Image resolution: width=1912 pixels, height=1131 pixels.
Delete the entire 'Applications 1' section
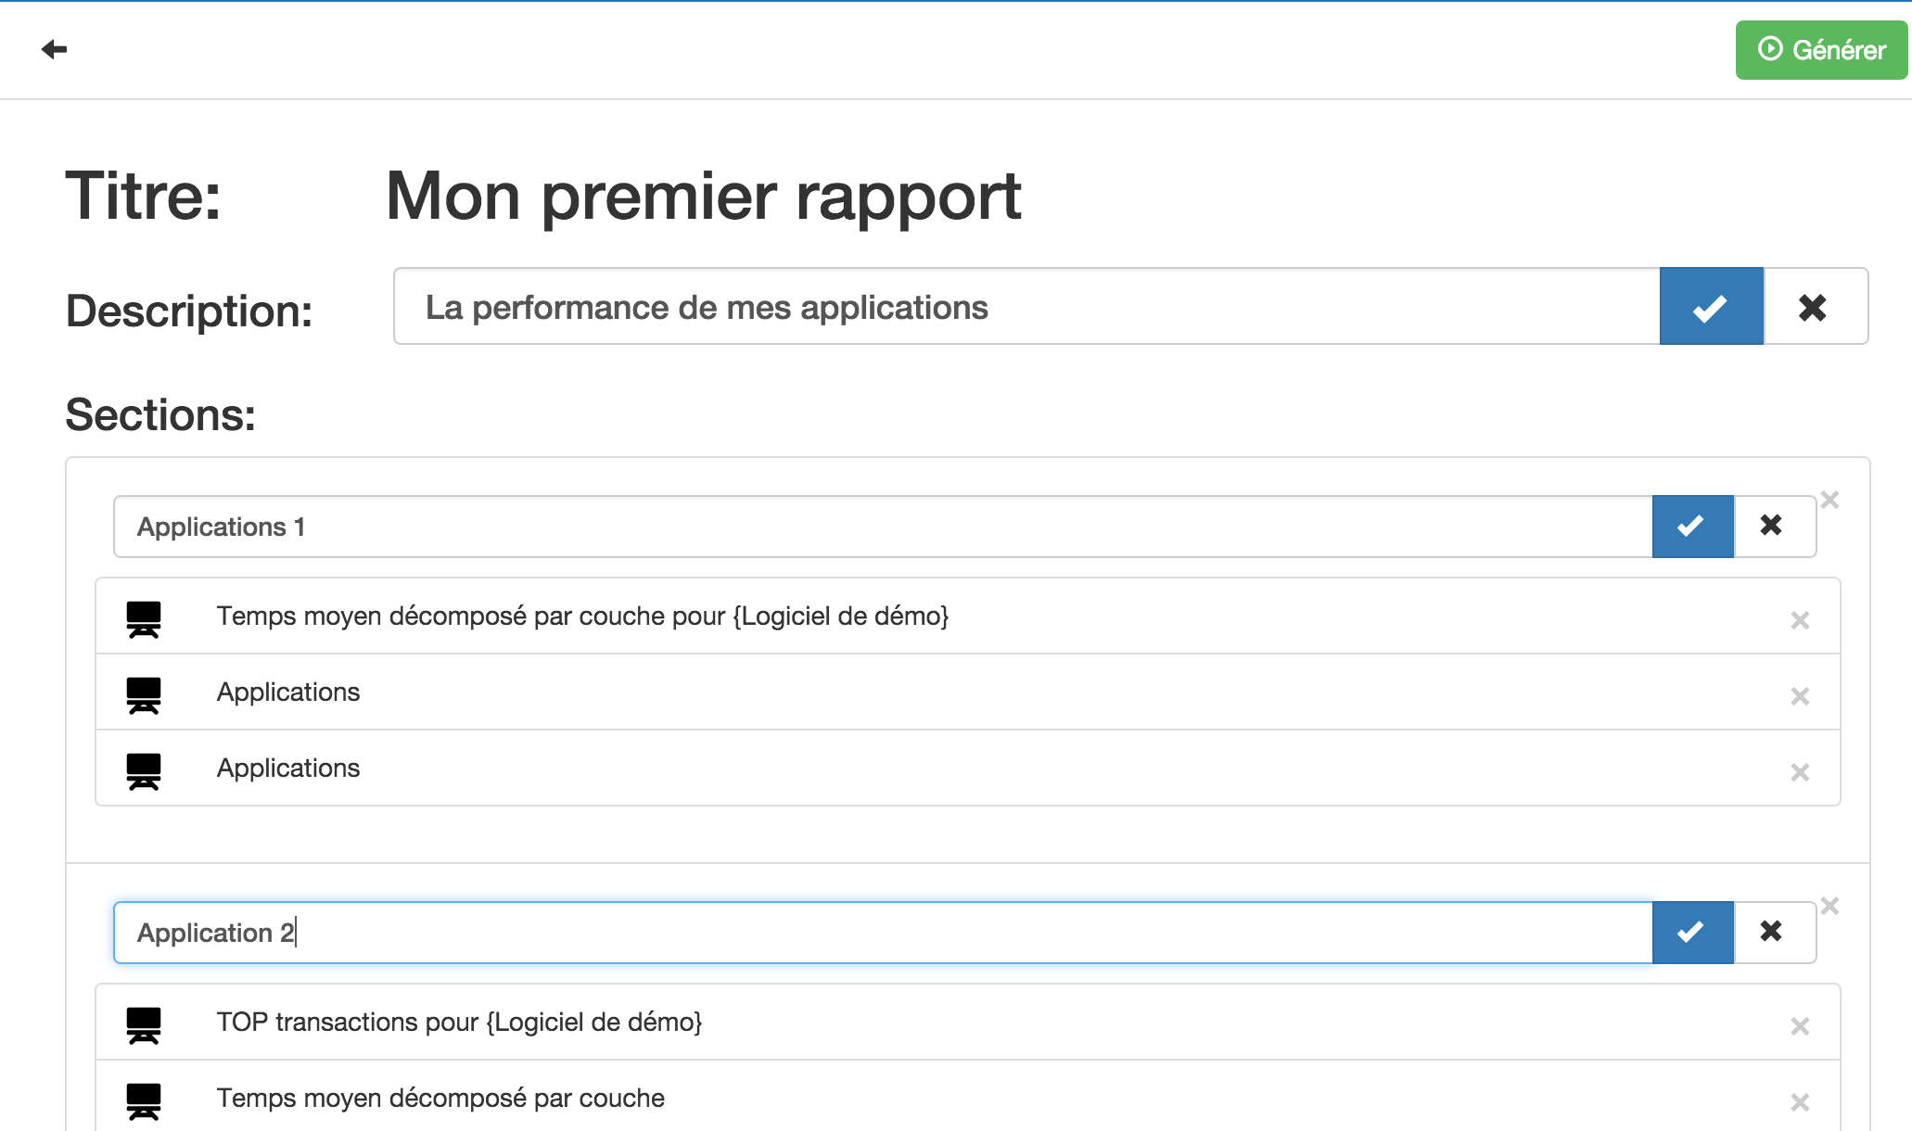coord(1830,499)
